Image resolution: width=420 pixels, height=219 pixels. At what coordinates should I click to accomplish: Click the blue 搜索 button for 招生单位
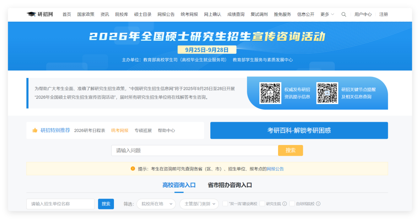[x=106, y=204]
